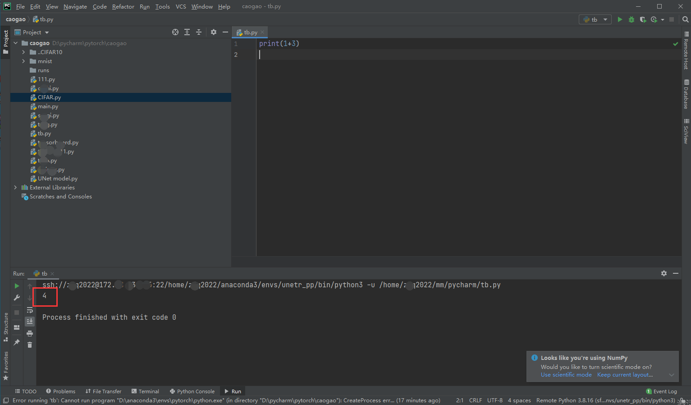Viewport: 691px width, 405px height.
Task: Open run configuration wrench in Run panel
Action: [x=17, y=298]
